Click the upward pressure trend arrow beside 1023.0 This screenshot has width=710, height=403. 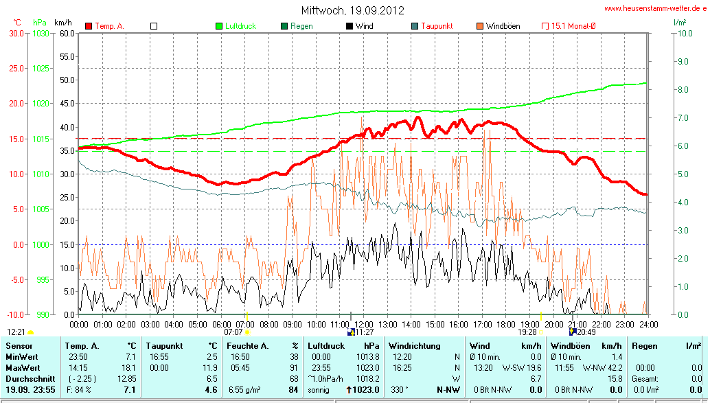(349, 390)
